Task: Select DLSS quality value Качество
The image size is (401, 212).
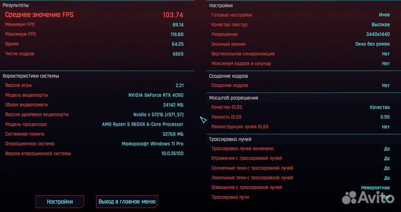Action: point(380,108)
